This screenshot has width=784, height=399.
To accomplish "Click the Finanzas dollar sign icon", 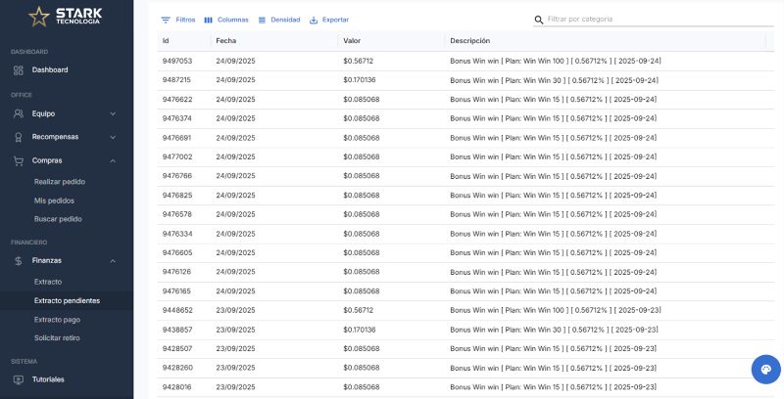I will [x=19, y=260].
